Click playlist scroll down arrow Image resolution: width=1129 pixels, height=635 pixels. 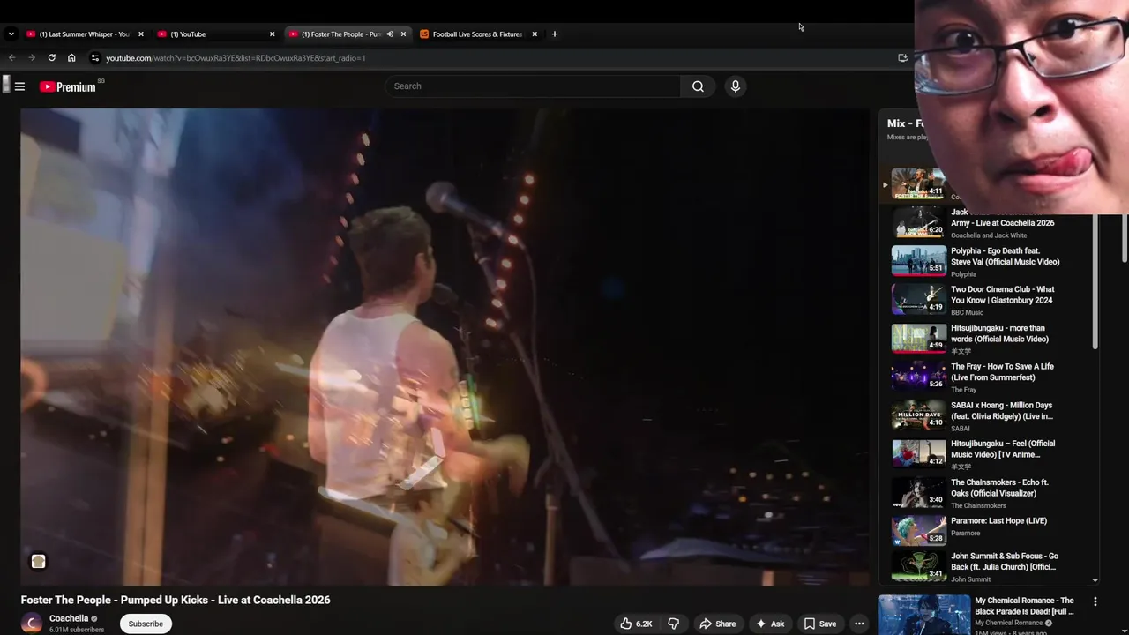(x=1095, y=580)
